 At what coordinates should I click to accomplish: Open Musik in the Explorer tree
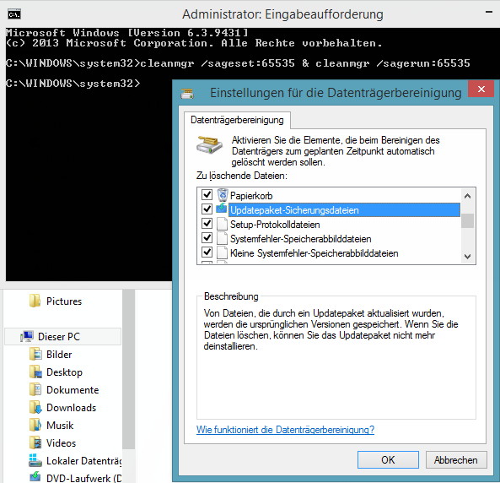pos(60,426)
